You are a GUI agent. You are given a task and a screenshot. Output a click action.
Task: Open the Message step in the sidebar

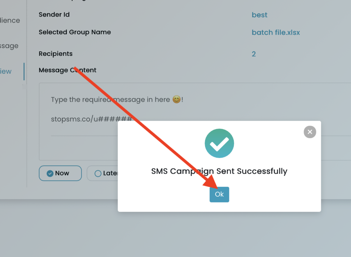(x=9, y=46)
